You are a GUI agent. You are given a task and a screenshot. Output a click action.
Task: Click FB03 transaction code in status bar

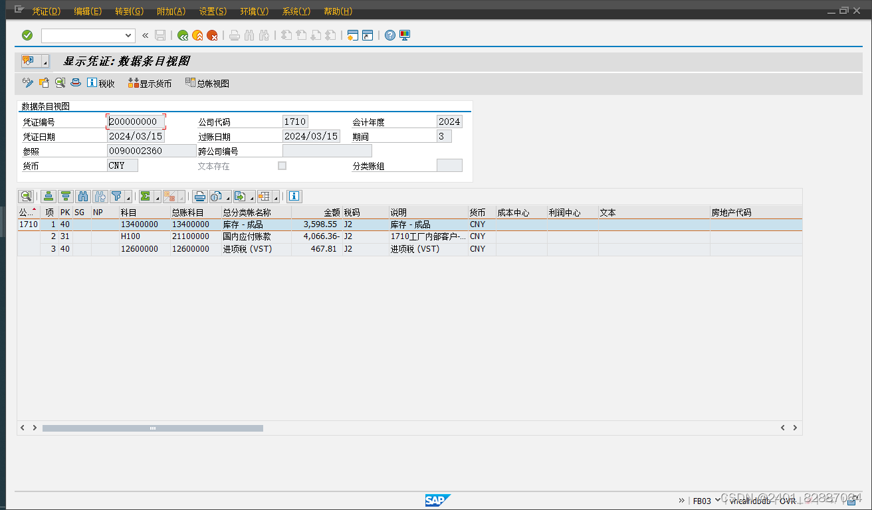pyautogui.click(x=702, y=501)
